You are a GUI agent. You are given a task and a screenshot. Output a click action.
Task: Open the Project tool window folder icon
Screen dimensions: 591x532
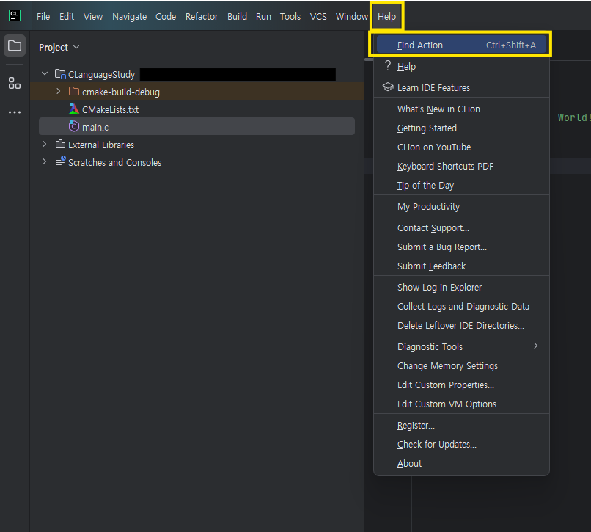(15, 45)
